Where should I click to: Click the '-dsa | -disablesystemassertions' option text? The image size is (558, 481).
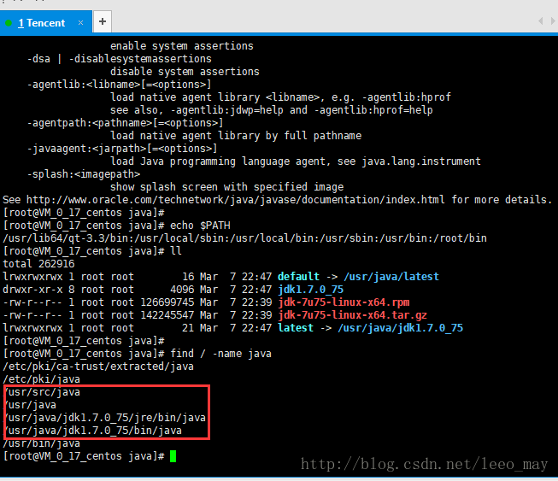120,59
